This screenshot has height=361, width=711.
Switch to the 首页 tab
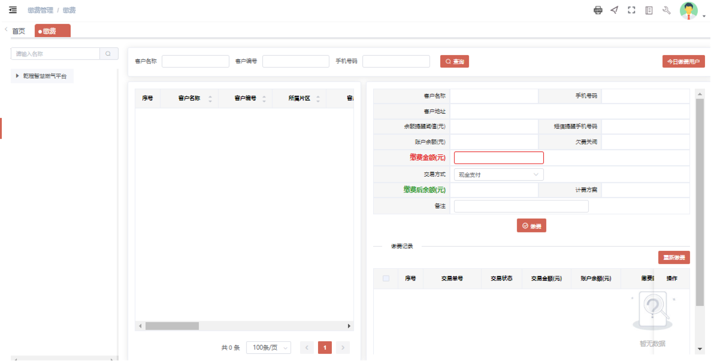pyautogui.click(x=18, y=31)
